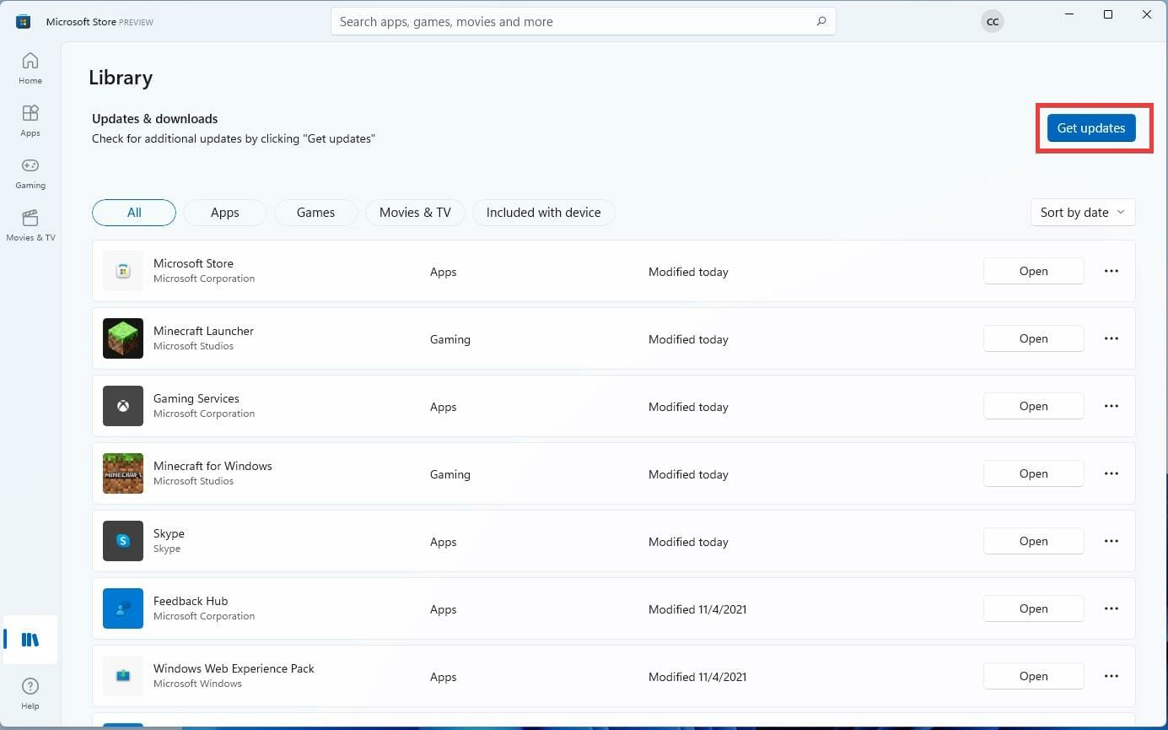The height and width of the screenshot is (730, 1168).
Task: Click Windows Web Experience Pack title text
Action: point(234,668)
